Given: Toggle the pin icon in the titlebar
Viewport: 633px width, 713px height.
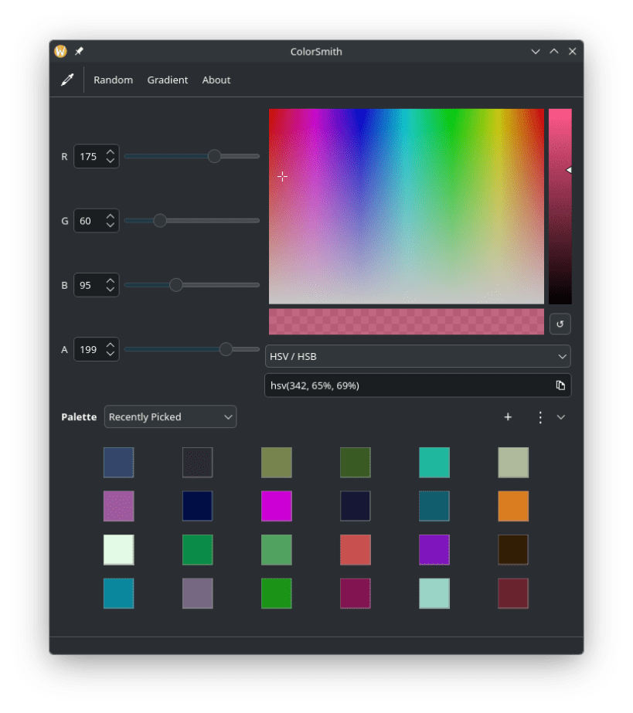Looking at the screenshot, I should [78, 52].
